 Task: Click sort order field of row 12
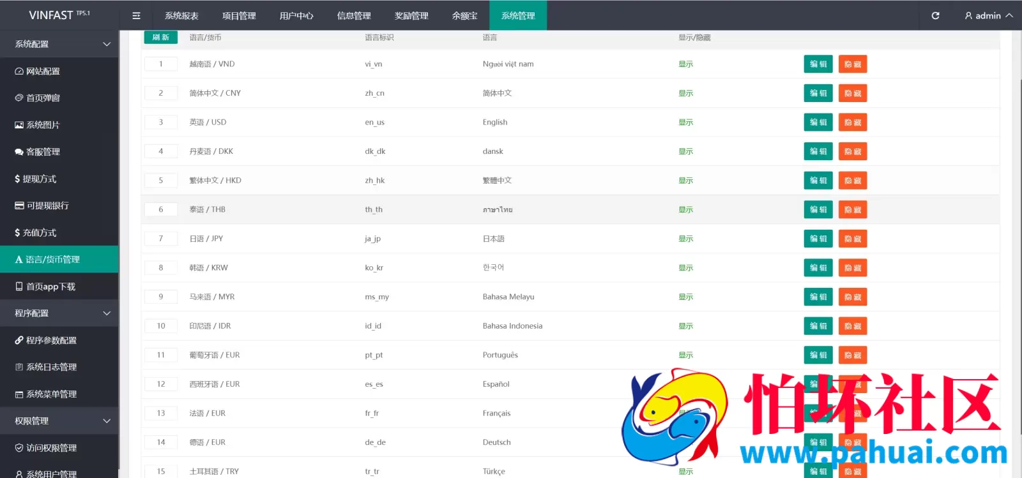pos(161,384)
